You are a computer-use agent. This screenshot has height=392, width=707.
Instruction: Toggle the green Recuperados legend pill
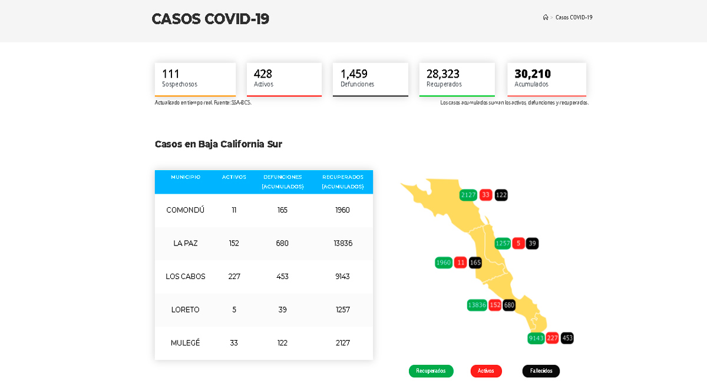(431, 371)
